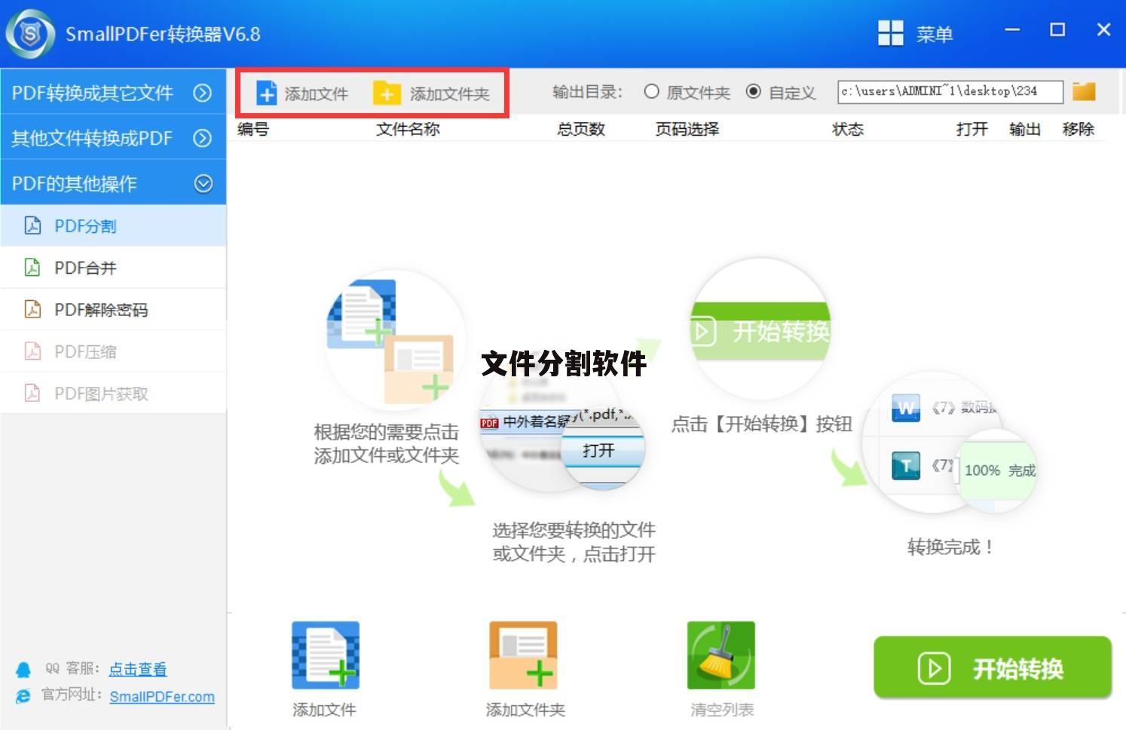Viewport: 1126px width, 730px height.
Task: Expand PDF转换成其它文件 section
Action: click(113, 92)
